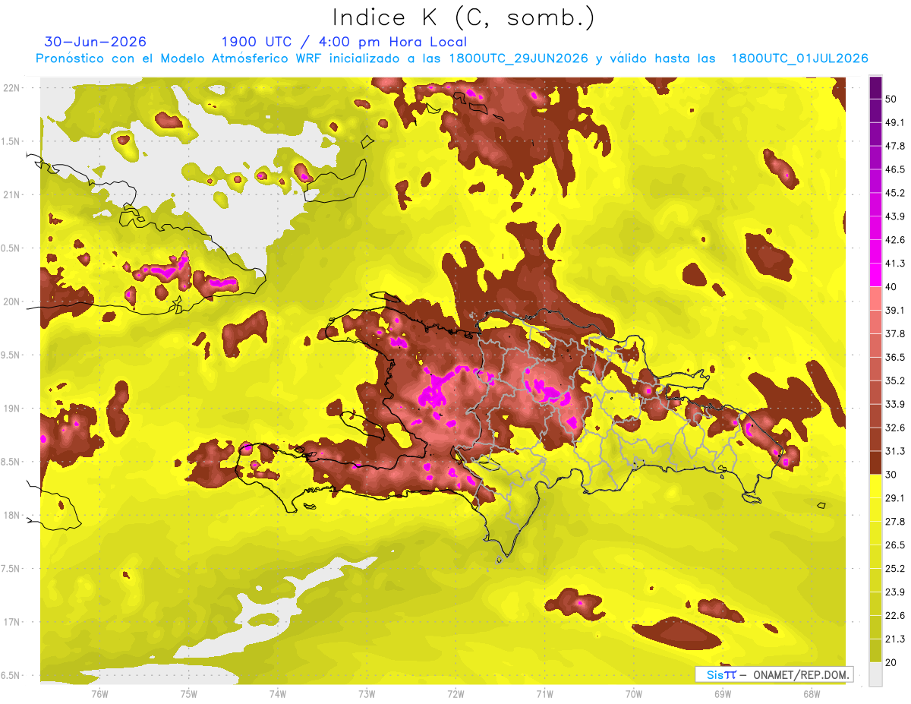Click the "21N" latitude label
The width and height of the screenshot is (911, 704).
(11, 194)
